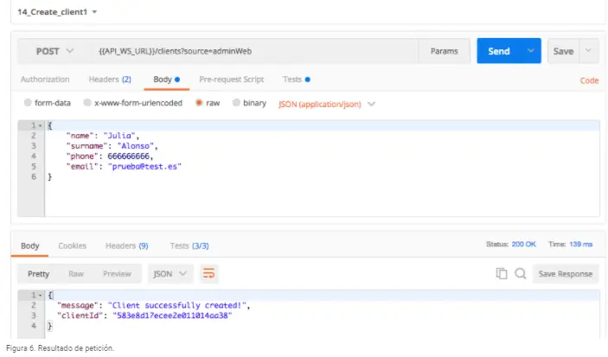Open the request Body tab
The image size is (608, 357).
(166, 80)
